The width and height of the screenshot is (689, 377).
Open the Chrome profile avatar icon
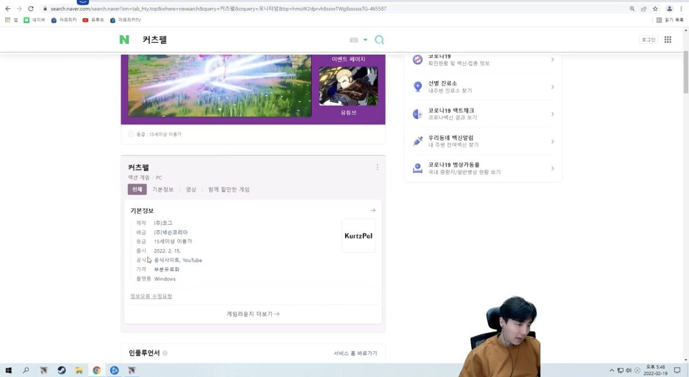670,9
